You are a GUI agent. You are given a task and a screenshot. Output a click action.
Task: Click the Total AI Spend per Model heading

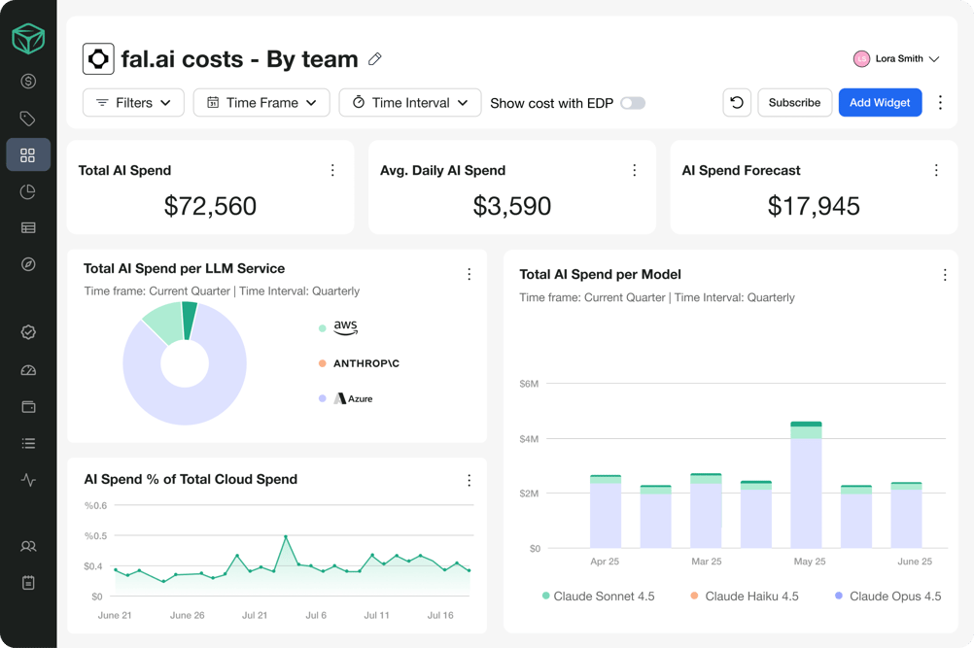point(600,274)
